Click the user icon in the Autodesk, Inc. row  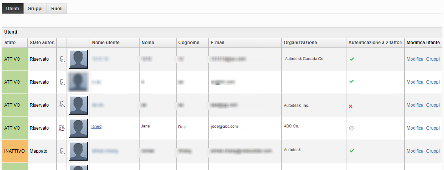tap(61, 104)
